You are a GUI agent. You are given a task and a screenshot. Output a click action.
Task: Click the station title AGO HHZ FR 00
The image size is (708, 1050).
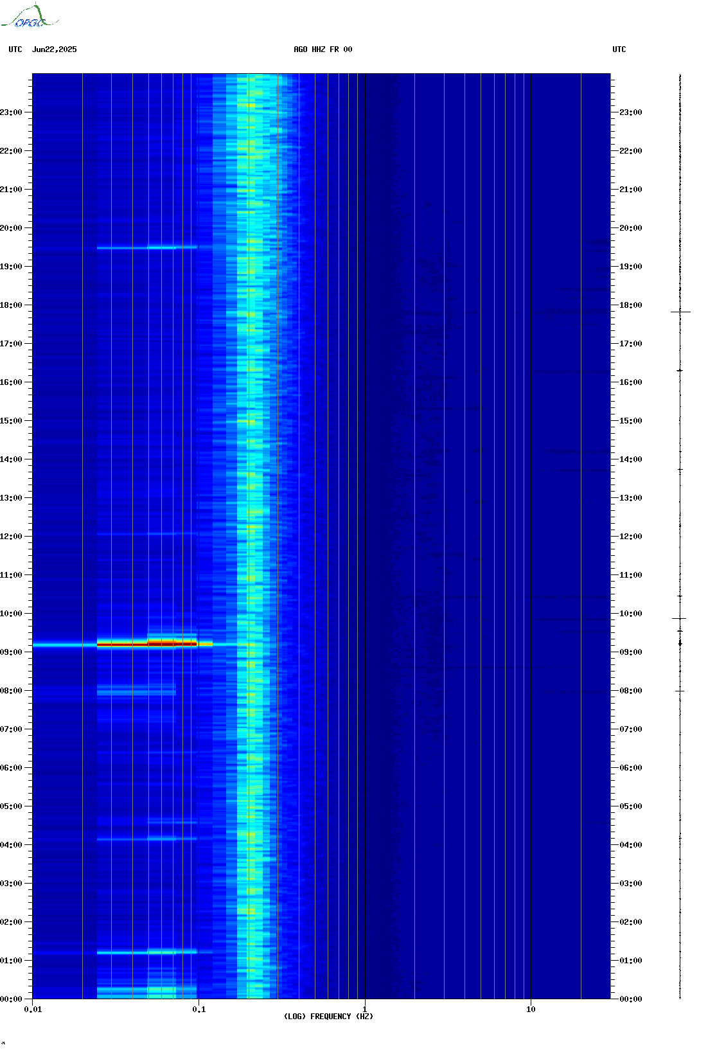click(x=323, y=49)
